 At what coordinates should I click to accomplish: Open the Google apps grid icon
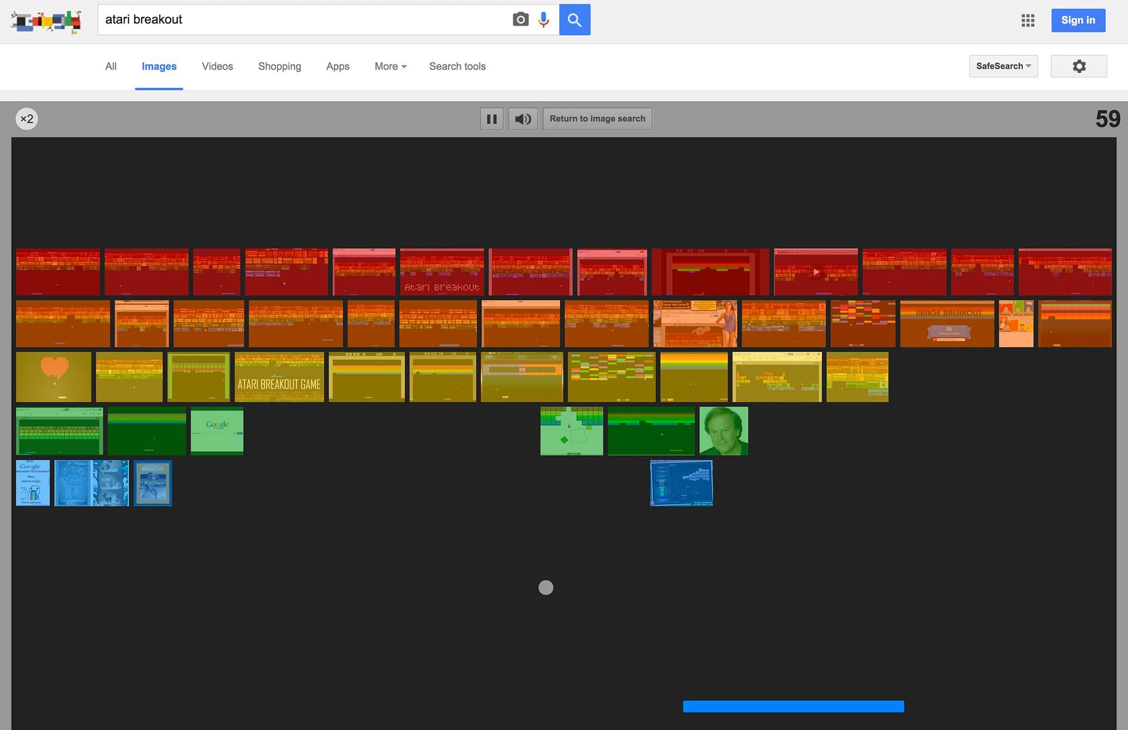click(1028, 21)
